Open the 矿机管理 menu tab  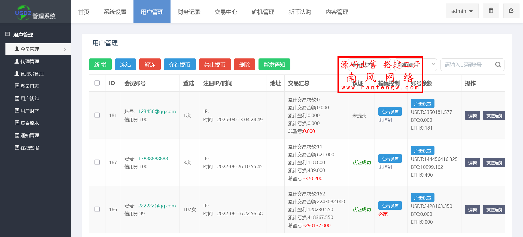[263, 12]
